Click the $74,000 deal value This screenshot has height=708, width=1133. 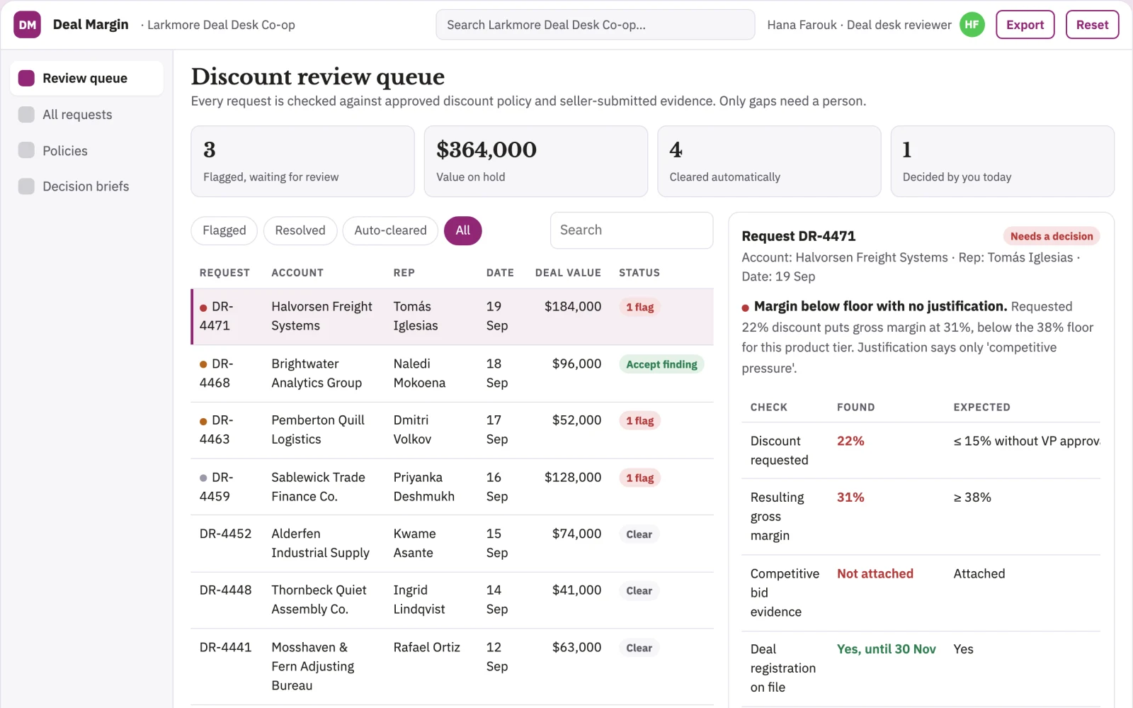pyautogui.click(x=576, y=534)
